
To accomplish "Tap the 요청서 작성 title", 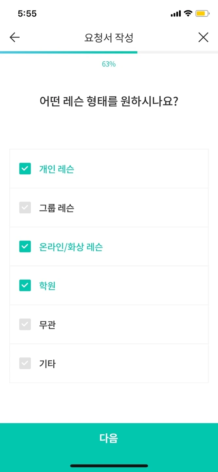I will (x=109, y=37).
